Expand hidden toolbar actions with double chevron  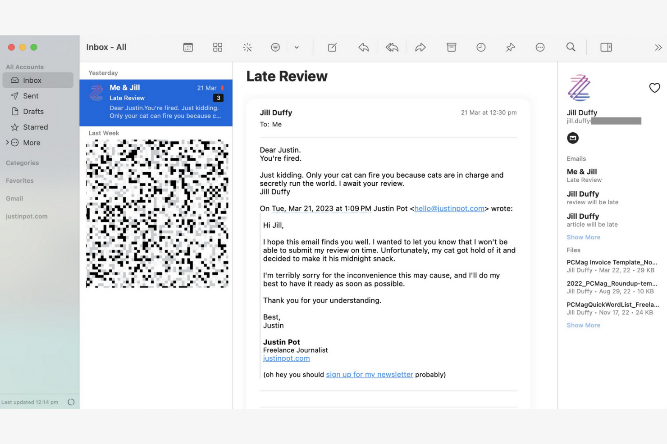coord(658,47)
